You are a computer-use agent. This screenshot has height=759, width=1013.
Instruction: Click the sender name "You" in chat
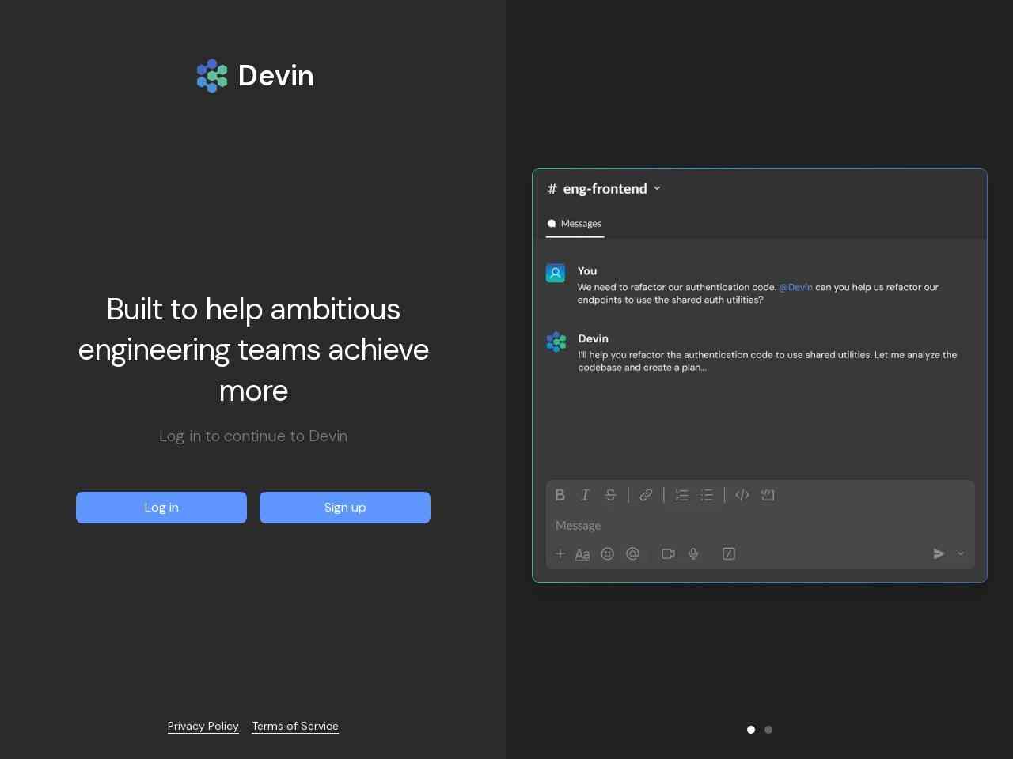pos(587,270)
